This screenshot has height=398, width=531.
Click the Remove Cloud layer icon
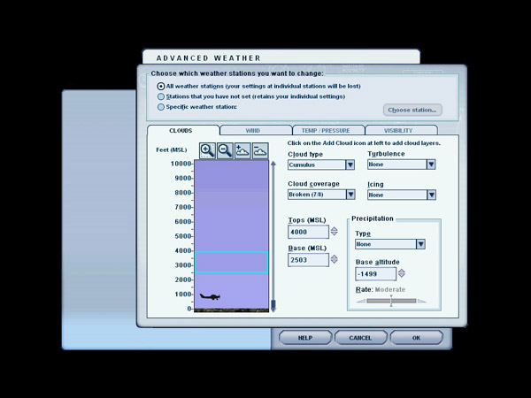pyautogui.click(x=260, y=150)
